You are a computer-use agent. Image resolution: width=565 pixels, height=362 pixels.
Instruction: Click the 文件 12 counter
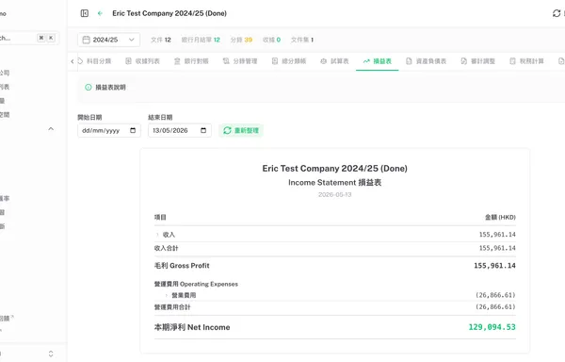click(x=161, y=40)
